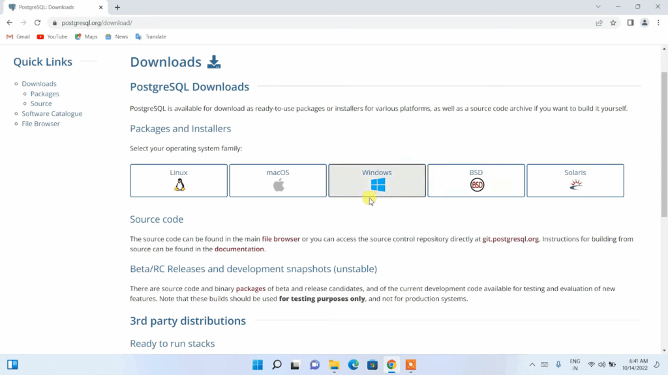
Task: Open the browser side panel icon
Action: 631,23
